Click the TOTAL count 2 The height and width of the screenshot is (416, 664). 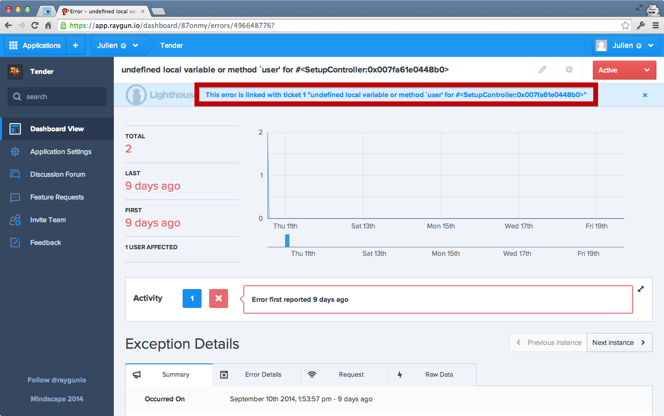click(129, 149)
